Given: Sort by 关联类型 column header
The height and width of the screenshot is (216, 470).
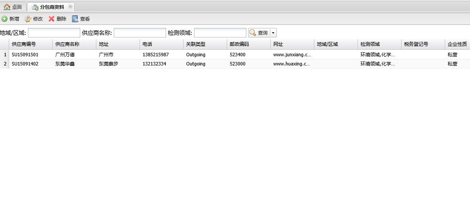Looking at the screenshot, I should coord(196,44).
